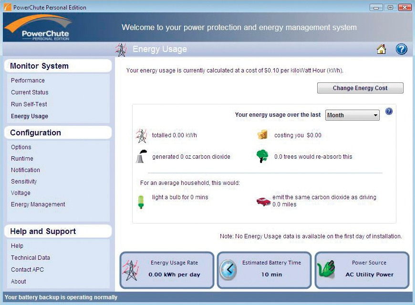Click the Energy Usage Rate tile

click(167, 270)
